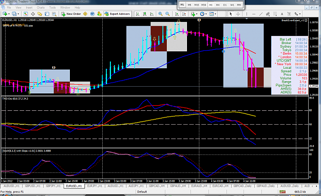Switch chart type to line chart

152,14
